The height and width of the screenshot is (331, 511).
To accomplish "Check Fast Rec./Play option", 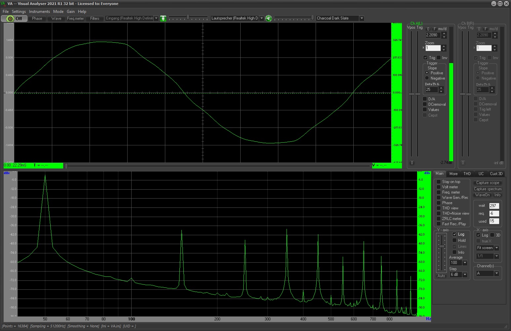I will 439,224.
